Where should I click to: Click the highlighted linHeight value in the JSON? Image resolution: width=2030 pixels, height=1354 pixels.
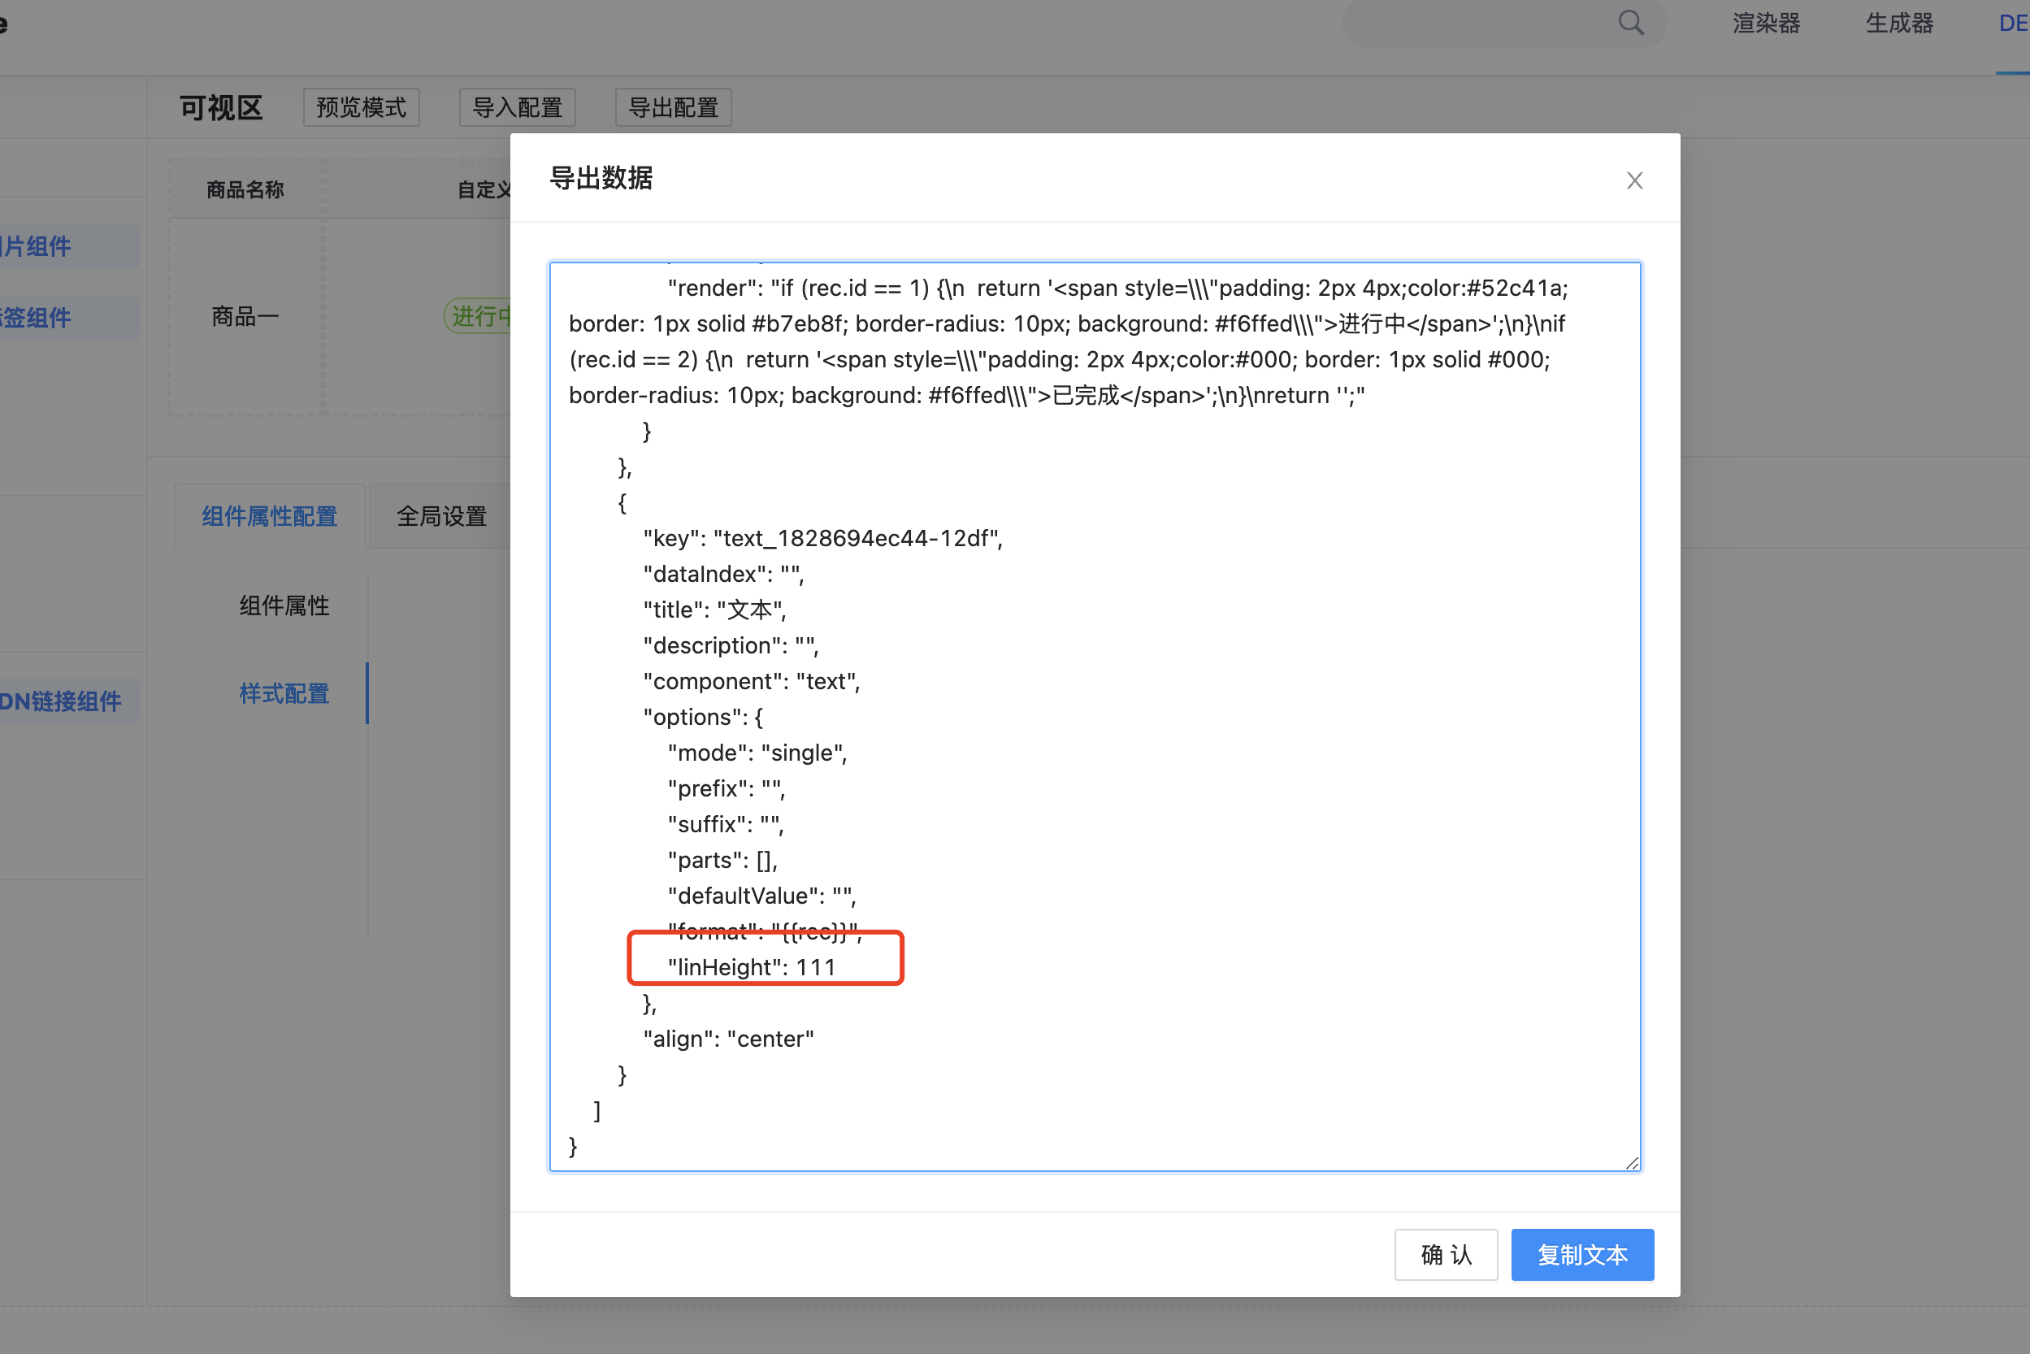[x=764, y=966]
